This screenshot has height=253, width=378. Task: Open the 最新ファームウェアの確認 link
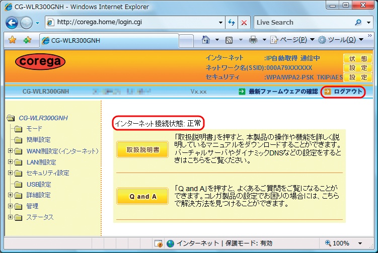[x=283, y=92]
